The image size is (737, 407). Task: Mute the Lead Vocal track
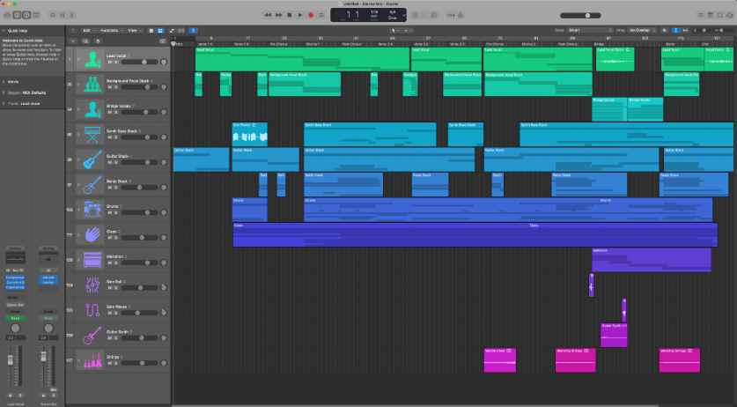pyautogui.click(x=110, y=63)
